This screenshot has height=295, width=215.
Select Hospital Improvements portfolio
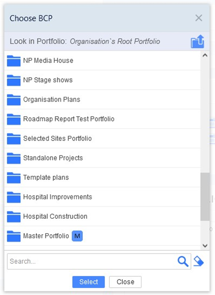[103, 197]
